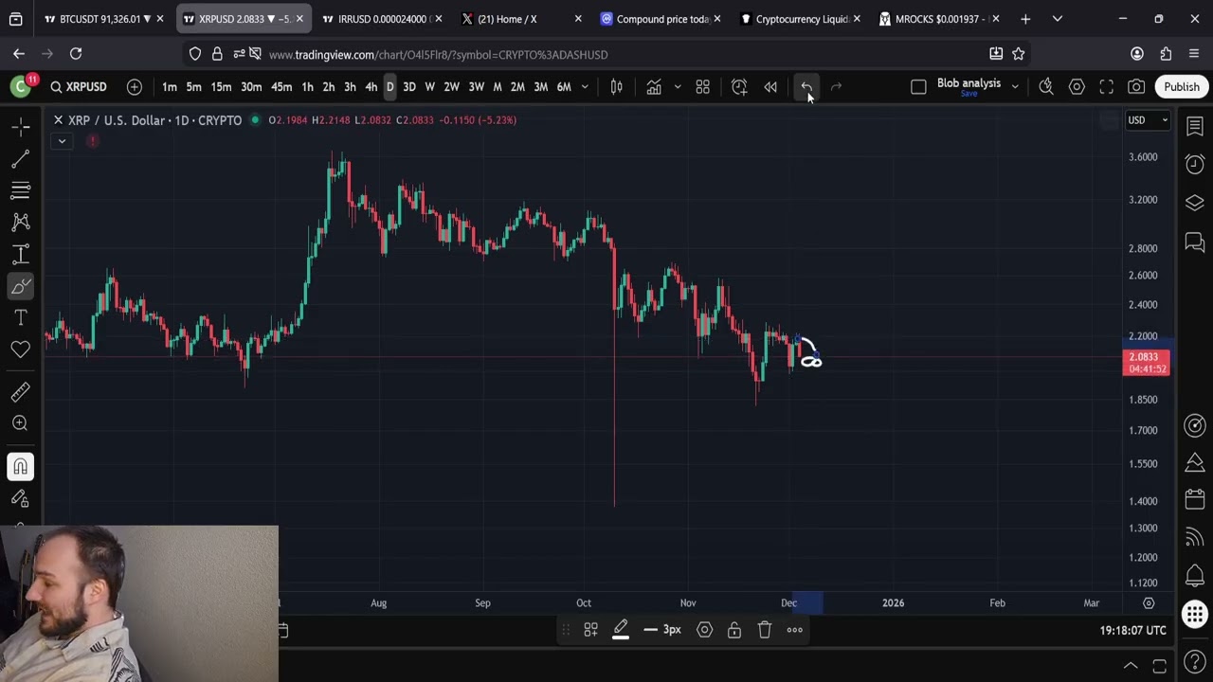Image resolution: width=1213 pixels, height=682 pixels.
Task: Open the object tree layers panel
Action: [1194, 204]
